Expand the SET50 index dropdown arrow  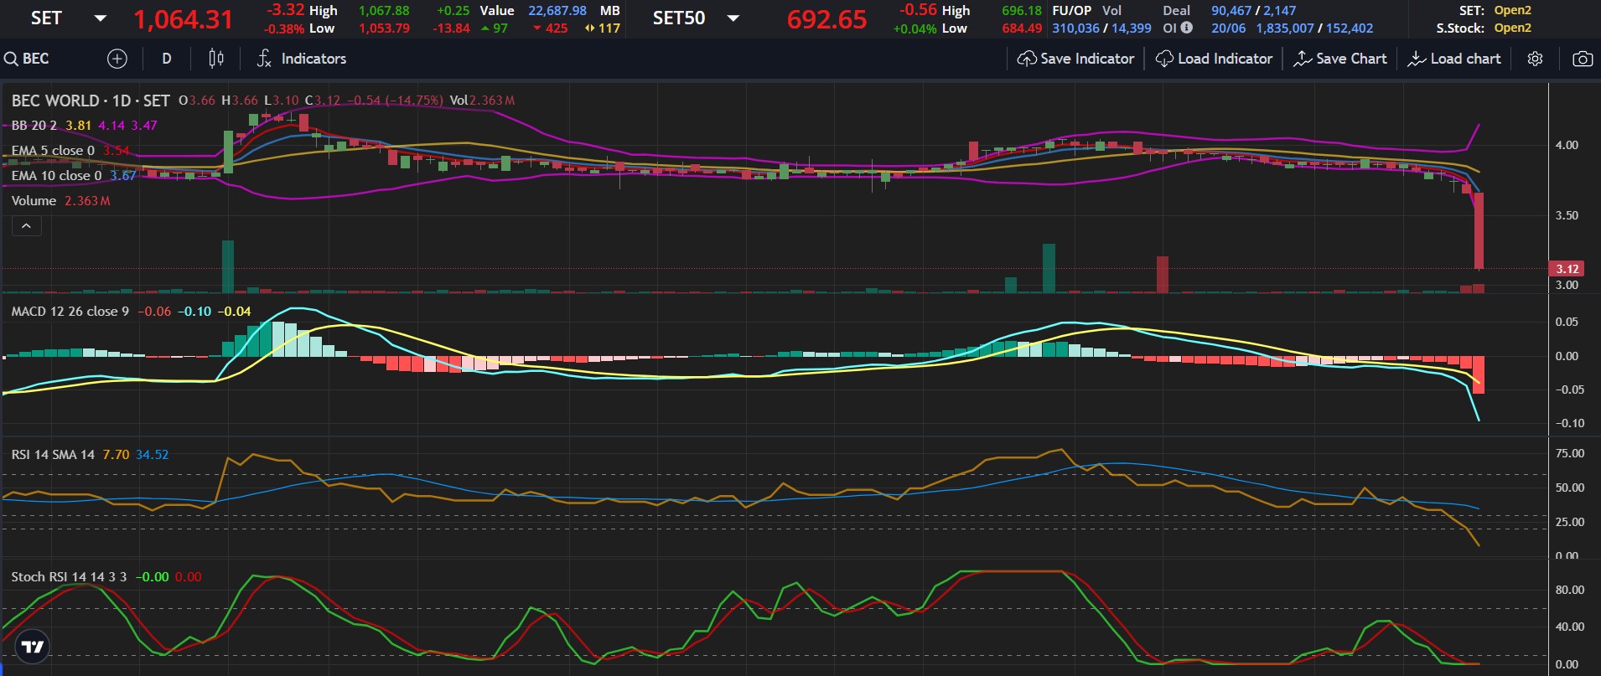pos(733,18)
